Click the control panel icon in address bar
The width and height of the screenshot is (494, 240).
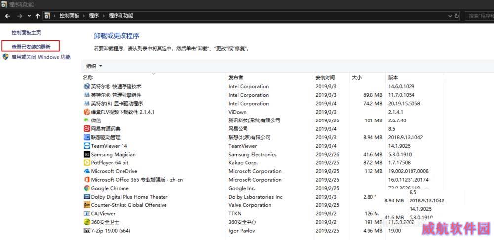[x=47, y=16]
